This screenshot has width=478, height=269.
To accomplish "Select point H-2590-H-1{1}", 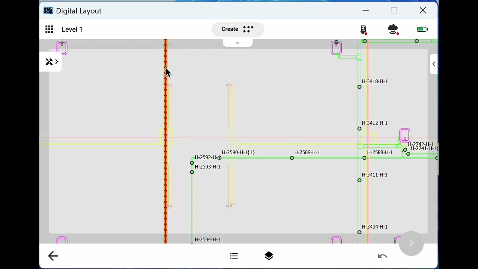I will tap(220, 158).
